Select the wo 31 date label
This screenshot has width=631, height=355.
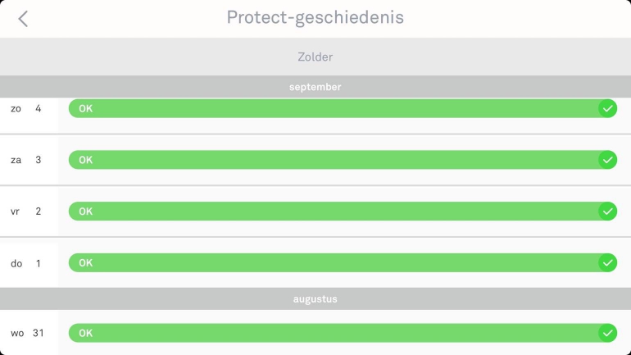coord(26,333)
